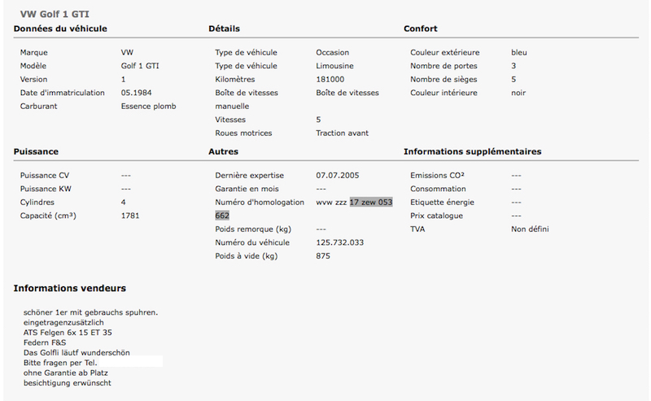Click the line 'besichtigung erwünscht'
Screen dimensions: 651x401
[68, 383]
